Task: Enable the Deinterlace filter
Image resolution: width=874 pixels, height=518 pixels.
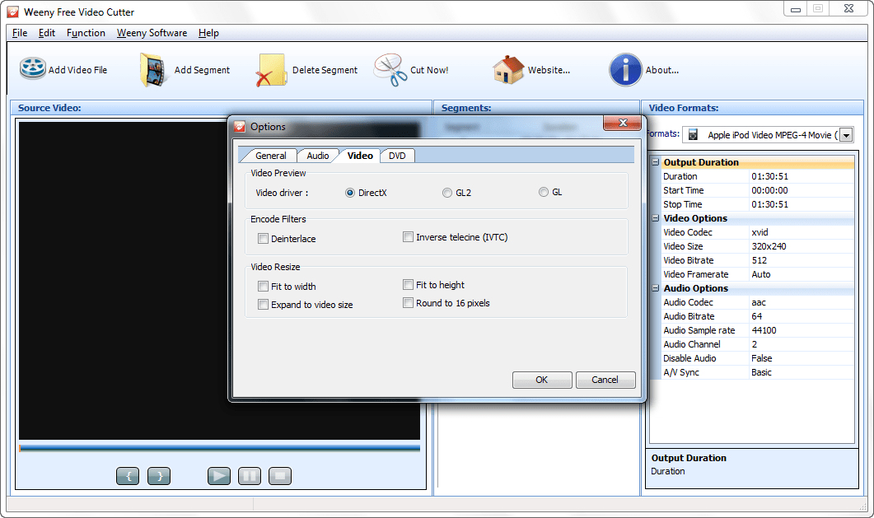Action: tap(263, 238)
